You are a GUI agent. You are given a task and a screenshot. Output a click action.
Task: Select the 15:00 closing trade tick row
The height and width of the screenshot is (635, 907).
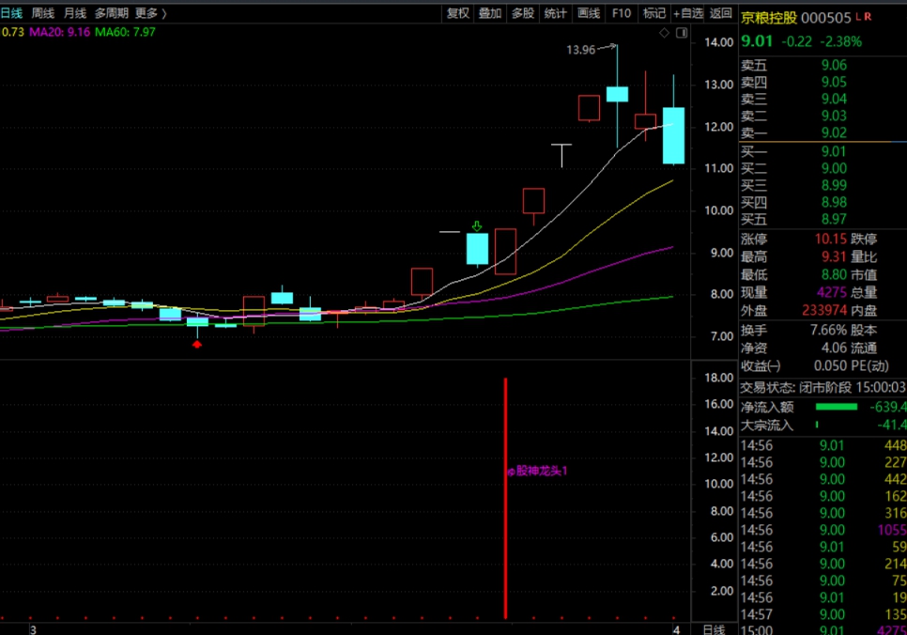tap(823, 629)
